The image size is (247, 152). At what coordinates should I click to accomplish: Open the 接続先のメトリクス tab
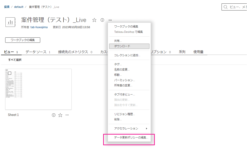click(x=75, y=52)
